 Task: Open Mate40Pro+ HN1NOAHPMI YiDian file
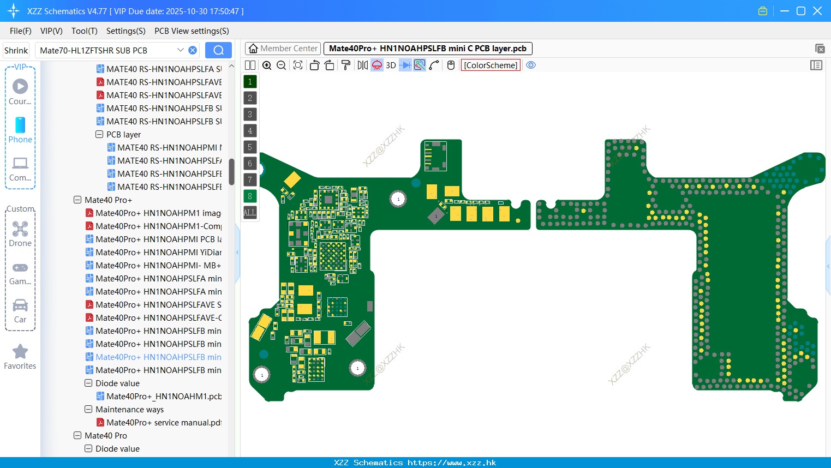(153, 252)
